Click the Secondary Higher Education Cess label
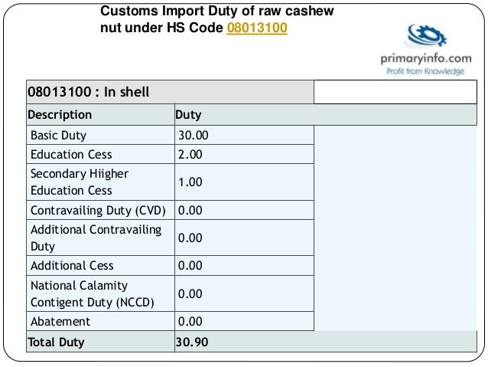 point(79,182)
